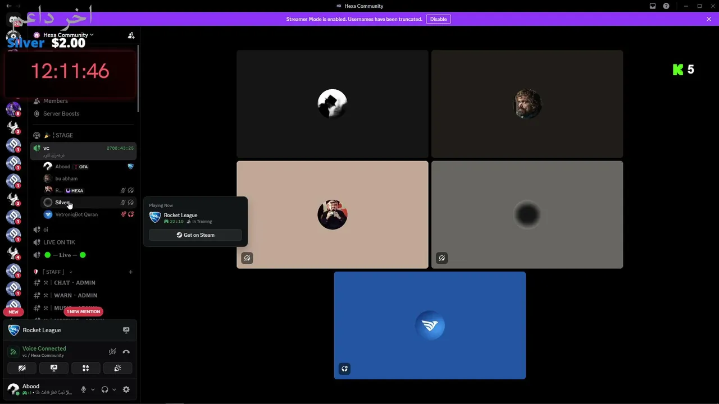Viewport: 719px width, 404px height.
Task: Click user Abood in voice channel
Action: coord(62,167)
